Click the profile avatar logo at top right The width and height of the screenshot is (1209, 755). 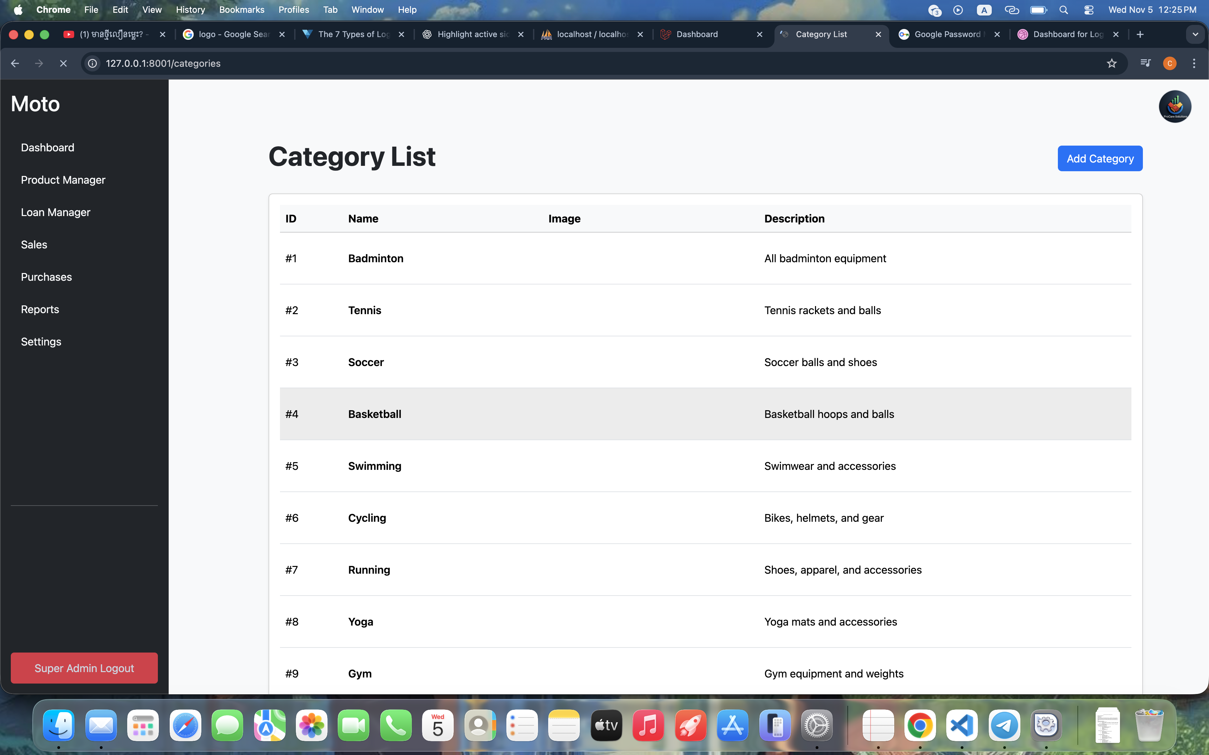[1175, 107]
